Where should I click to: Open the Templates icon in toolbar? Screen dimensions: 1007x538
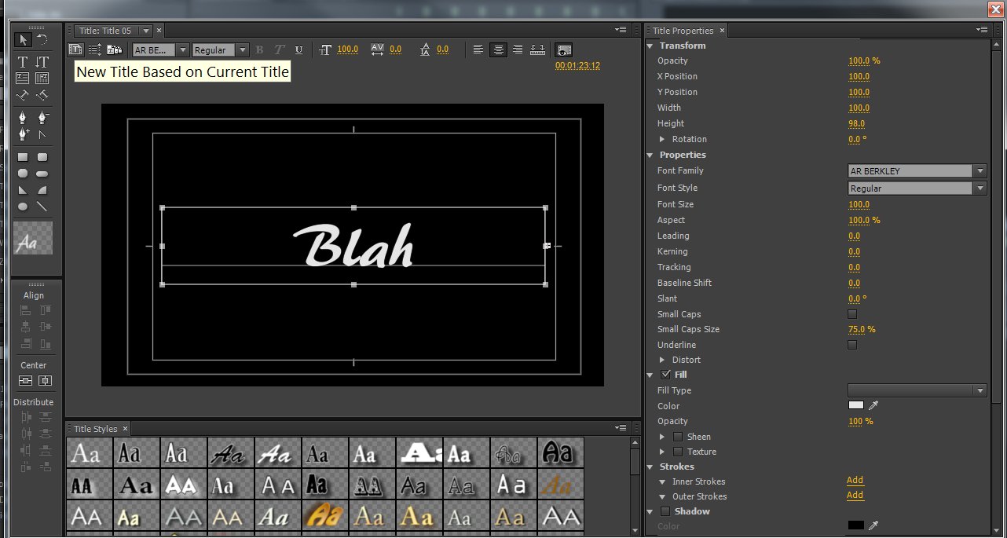(115, 49)
